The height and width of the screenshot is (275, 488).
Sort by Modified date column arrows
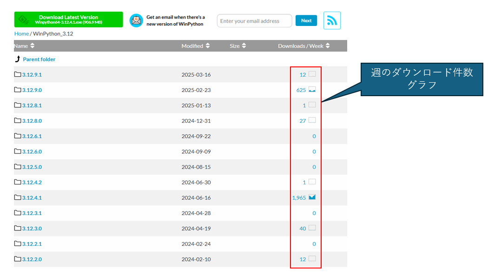[208, 46]
